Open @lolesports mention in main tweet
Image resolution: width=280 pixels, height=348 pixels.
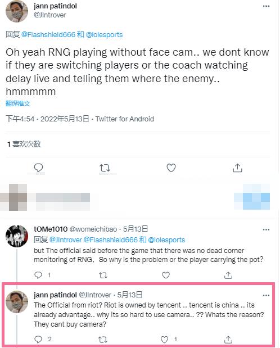point(104,35)
